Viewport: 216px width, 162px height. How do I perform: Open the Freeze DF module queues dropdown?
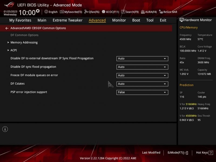tap(142, 75)
